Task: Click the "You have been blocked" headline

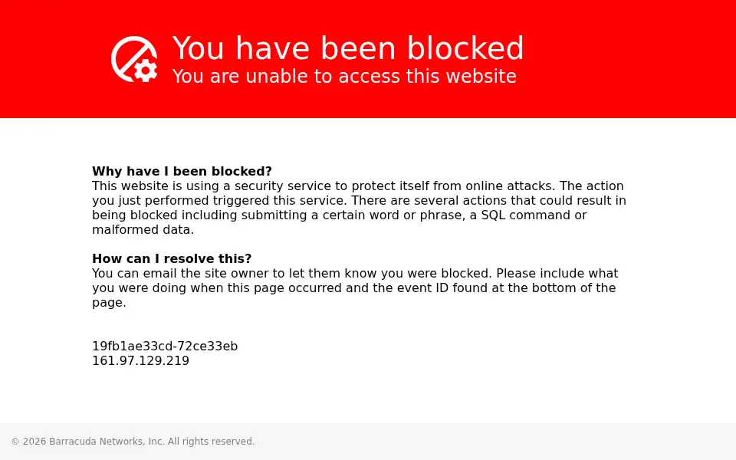Action: (348, 48)
